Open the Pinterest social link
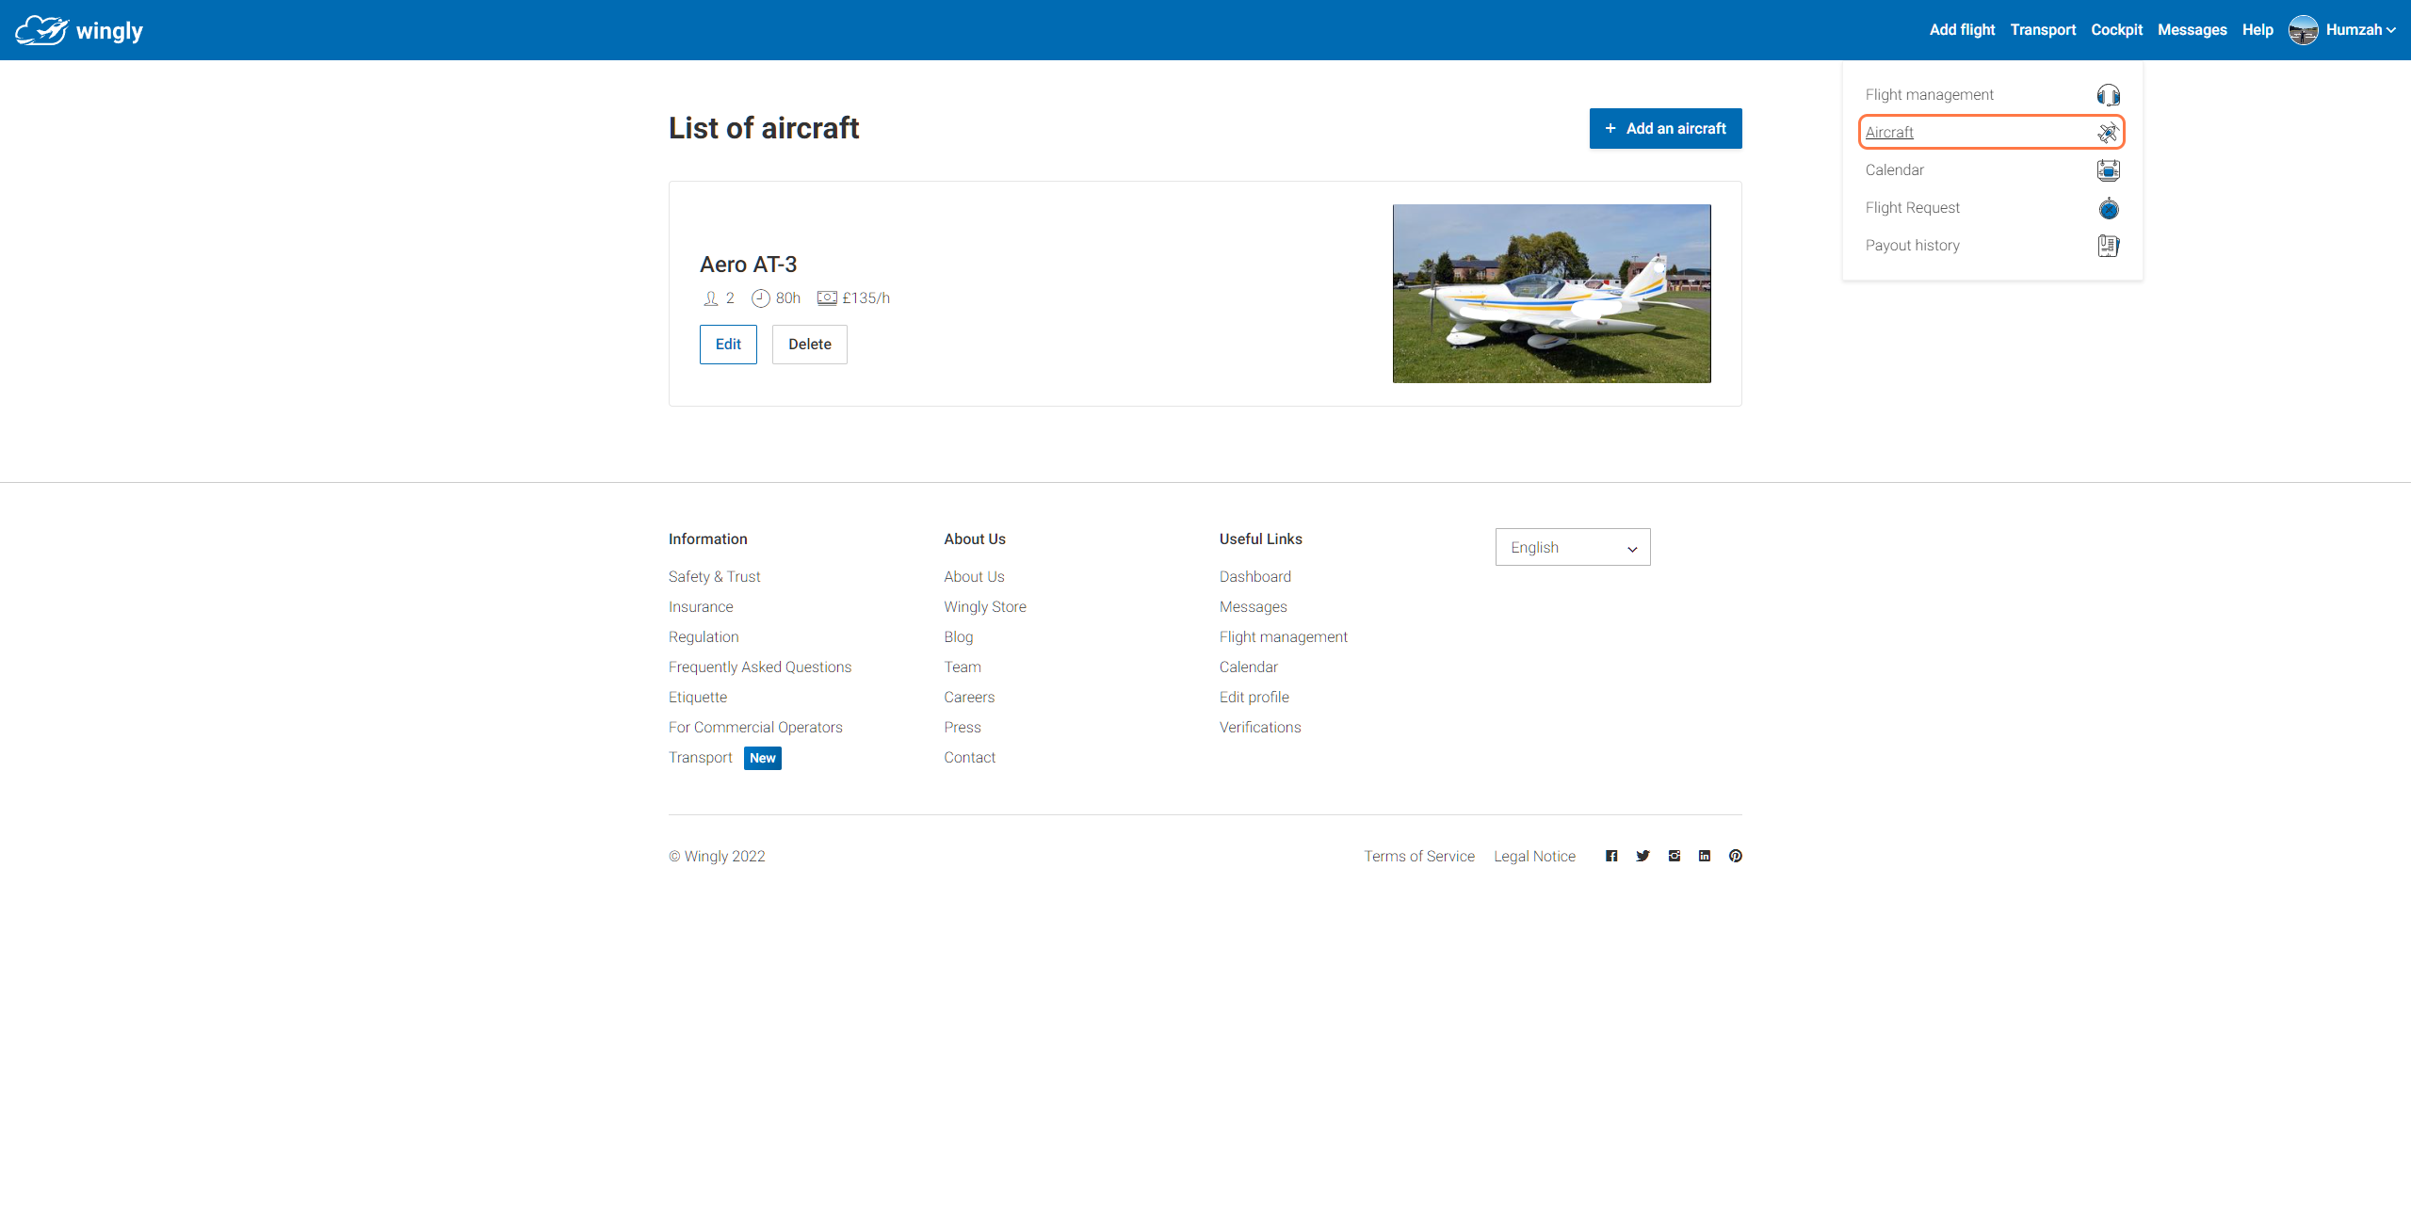 tap(1736, 856)
